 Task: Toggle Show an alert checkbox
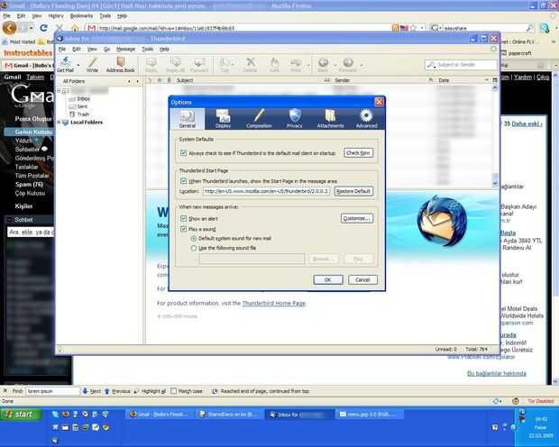point(184,218)
